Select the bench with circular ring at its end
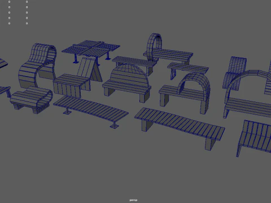 point(168,50)
